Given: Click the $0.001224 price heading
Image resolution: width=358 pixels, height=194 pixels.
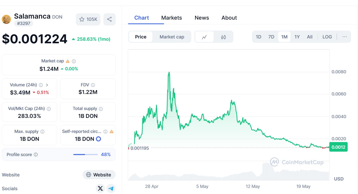Looking at the screenshot, I should point(35,39).
